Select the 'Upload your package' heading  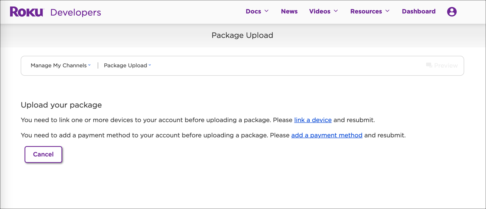pyautogui.click(x=61, y=105)
